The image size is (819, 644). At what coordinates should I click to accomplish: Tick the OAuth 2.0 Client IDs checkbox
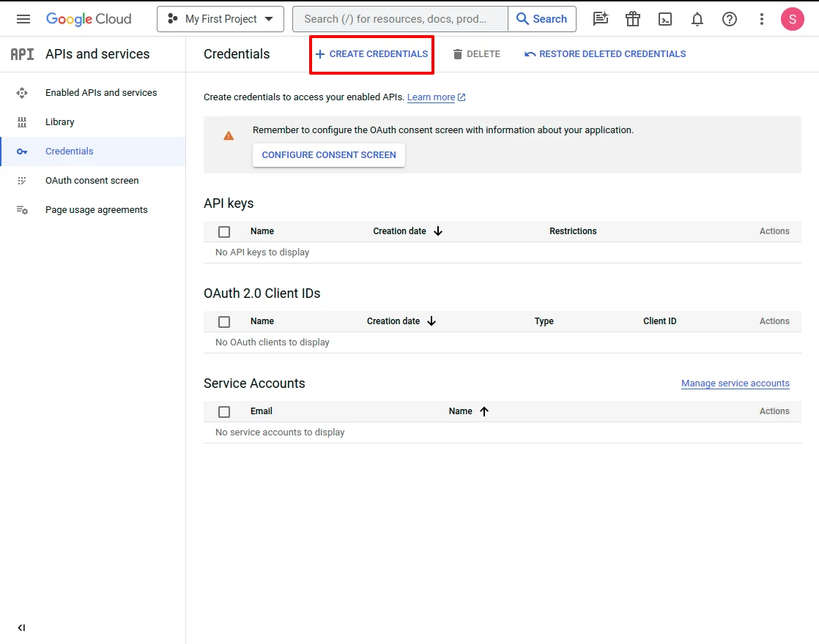pyautogui.click(x=224, y=322)
